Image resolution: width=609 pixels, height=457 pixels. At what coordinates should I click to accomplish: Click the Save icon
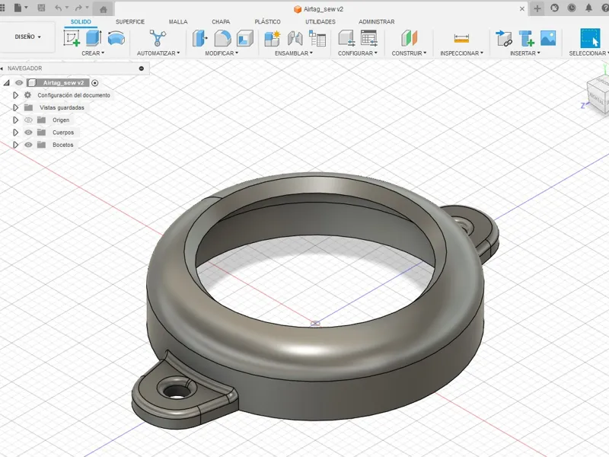[x=41, y=8]
